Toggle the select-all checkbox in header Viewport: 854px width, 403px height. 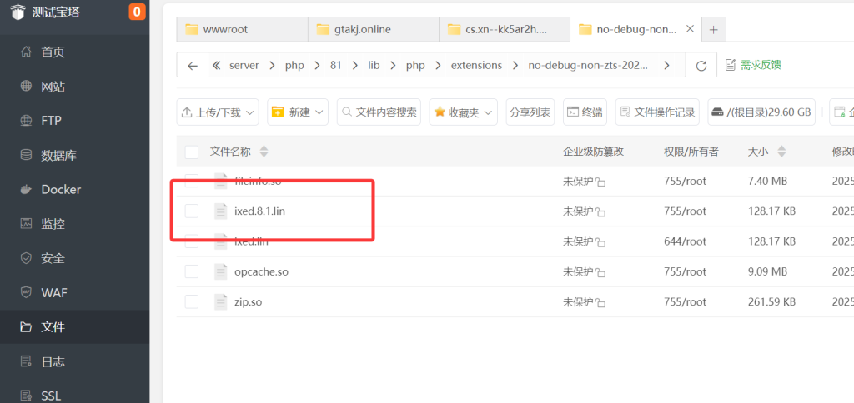192,152
